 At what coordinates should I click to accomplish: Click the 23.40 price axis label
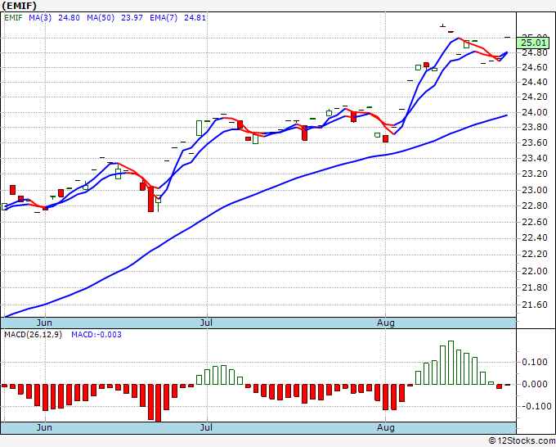point(535,158)
